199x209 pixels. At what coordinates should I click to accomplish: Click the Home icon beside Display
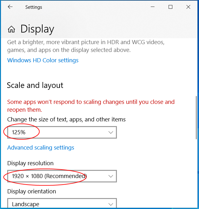coord(11,29)
